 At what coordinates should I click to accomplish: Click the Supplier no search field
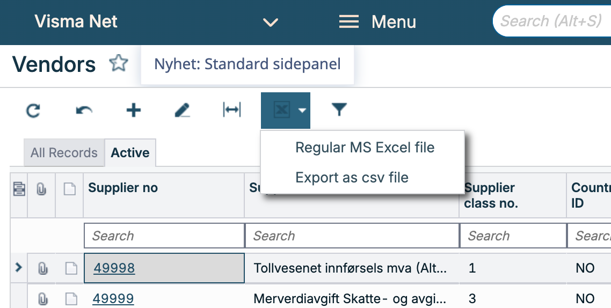click(x=164, y=236)
